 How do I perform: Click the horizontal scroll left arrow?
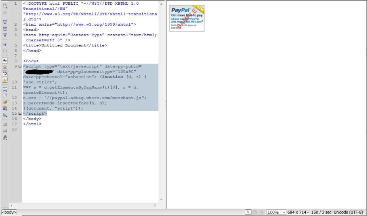(11, 205)
